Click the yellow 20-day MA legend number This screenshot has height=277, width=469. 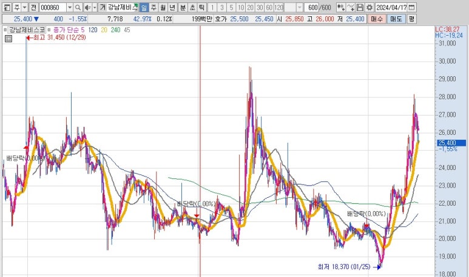point(104,30)
